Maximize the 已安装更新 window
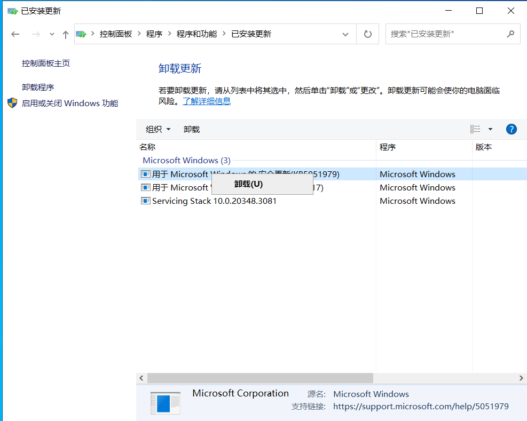This screenshot has height=421, width=527. [479, 11]
